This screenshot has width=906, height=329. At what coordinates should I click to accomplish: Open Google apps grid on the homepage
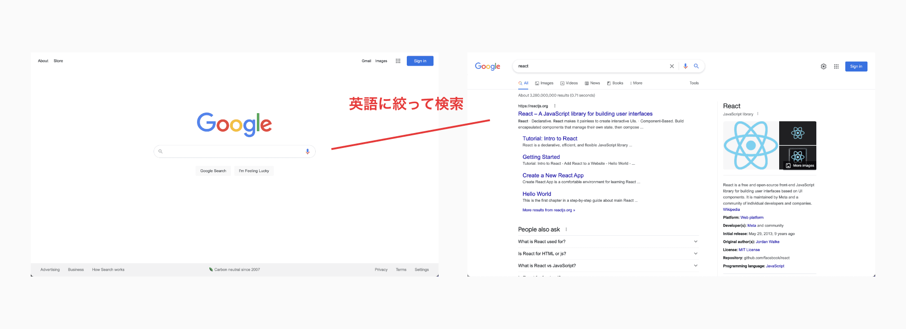(398, 61)
